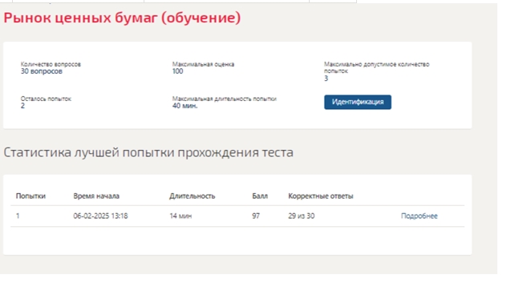Image resolution: width=507 pixels, height=307 pixels.
Task: Click the Количество вопросов label
Action: tap(51, 64)
